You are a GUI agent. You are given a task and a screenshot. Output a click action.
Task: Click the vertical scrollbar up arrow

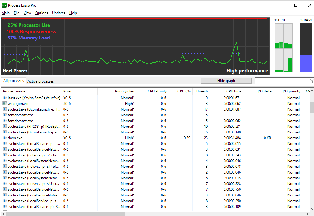coord(312,90)
